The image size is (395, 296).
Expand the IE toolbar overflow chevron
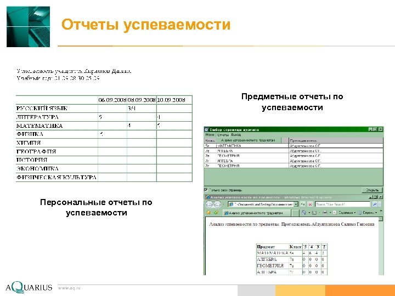click(381, 212)
